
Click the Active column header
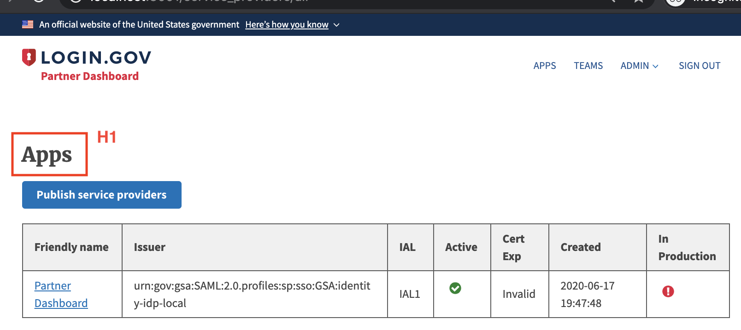(462, 247)
